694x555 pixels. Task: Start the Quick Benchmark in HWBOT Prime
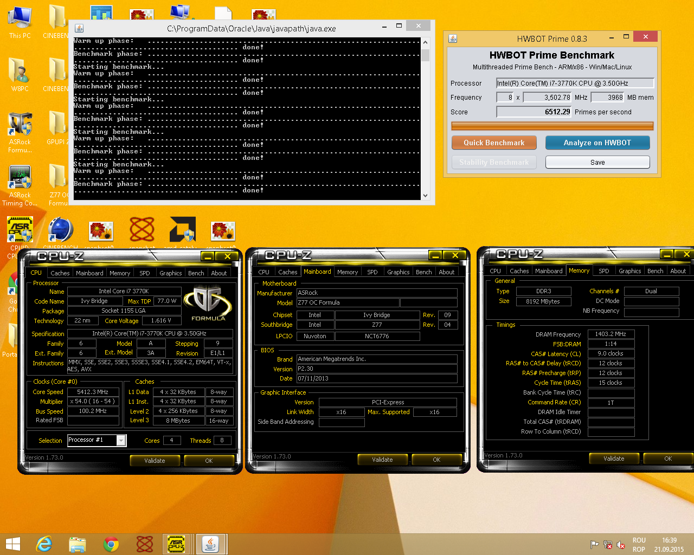pyautogui.click(x=494, y=143)
